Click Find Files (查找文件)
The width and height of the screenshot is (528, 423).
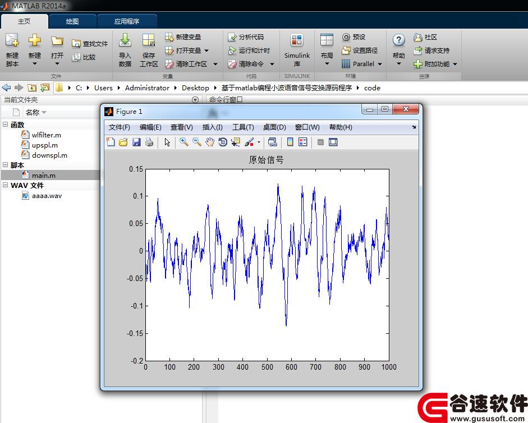[x=90, y=44]
